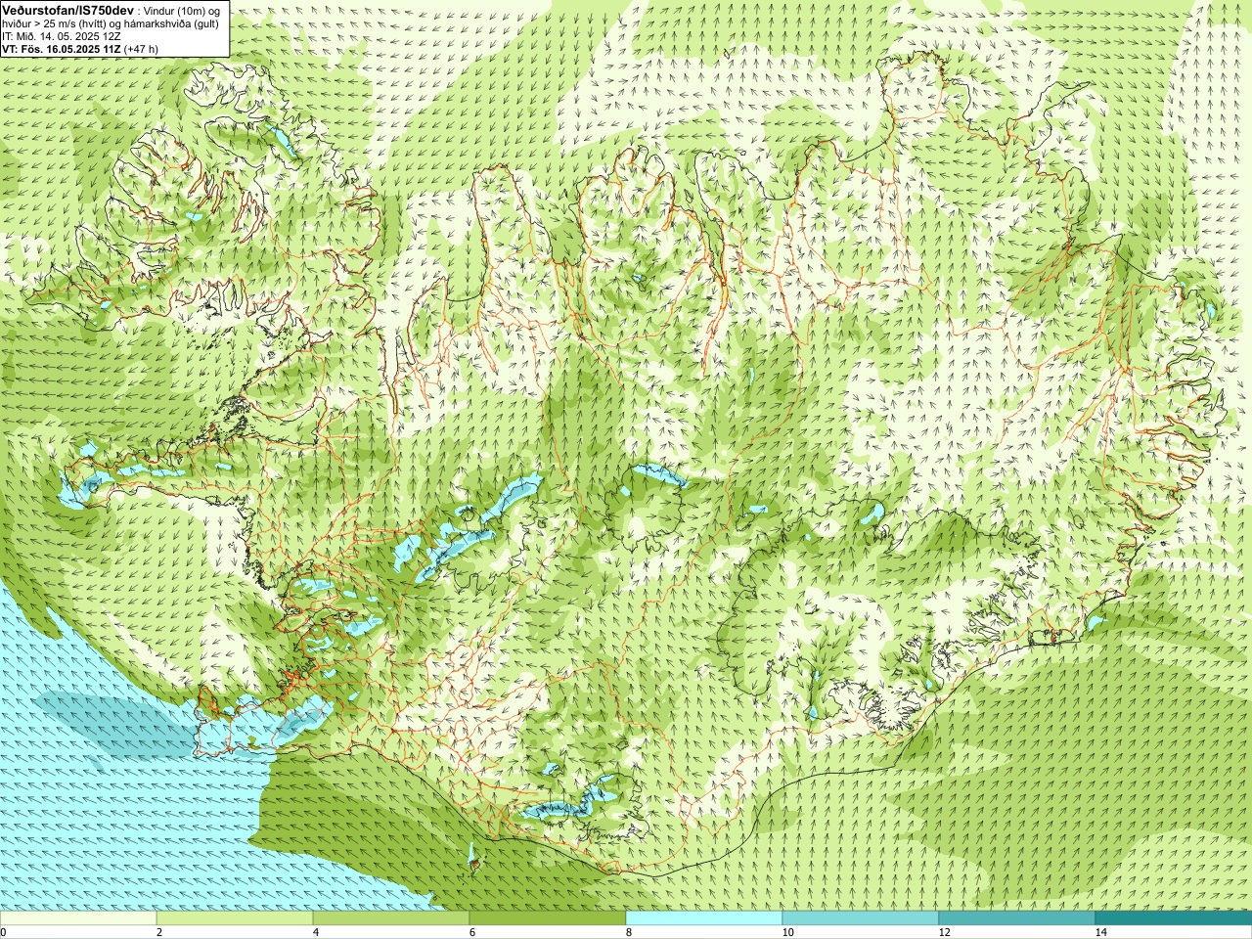Viewport: 1252px width, 939px height.
Task: Click the "IT: Mið. 14. 05. 2025 12Z" line
Action: (x=62, y=35)
